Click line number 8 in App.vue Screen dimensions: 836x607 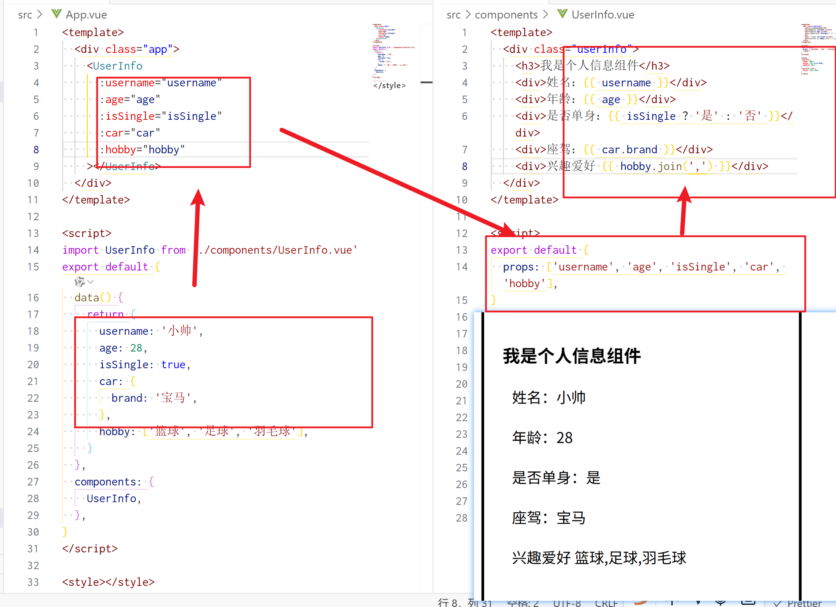click(36, 150)
